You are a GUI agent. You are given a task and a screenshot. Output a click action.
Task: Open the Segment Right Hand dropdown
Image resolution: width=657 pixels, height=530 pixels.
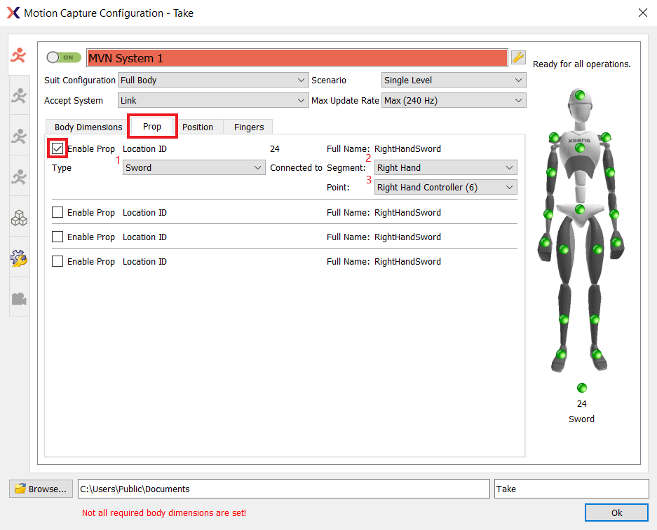[x=445, y=167]
